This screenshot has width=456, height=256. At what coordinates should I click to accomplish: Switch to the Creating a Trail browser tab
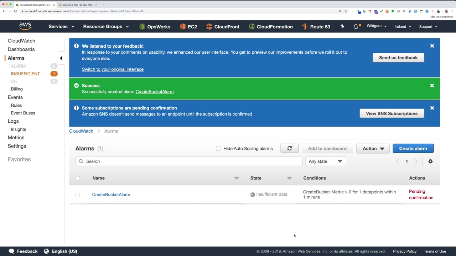[77, 5]
